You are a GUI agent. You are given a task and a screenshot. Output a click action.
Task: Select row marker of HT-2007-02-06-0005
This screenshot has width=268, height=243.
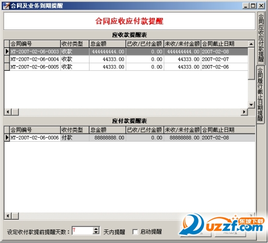tap(7, 67)
